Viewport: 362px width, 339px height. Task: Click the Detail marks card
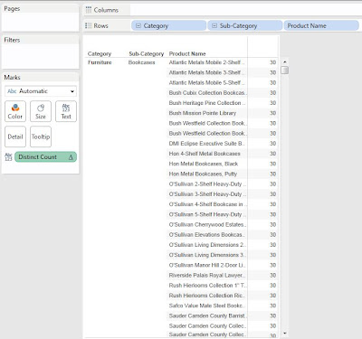pos(15,137)
